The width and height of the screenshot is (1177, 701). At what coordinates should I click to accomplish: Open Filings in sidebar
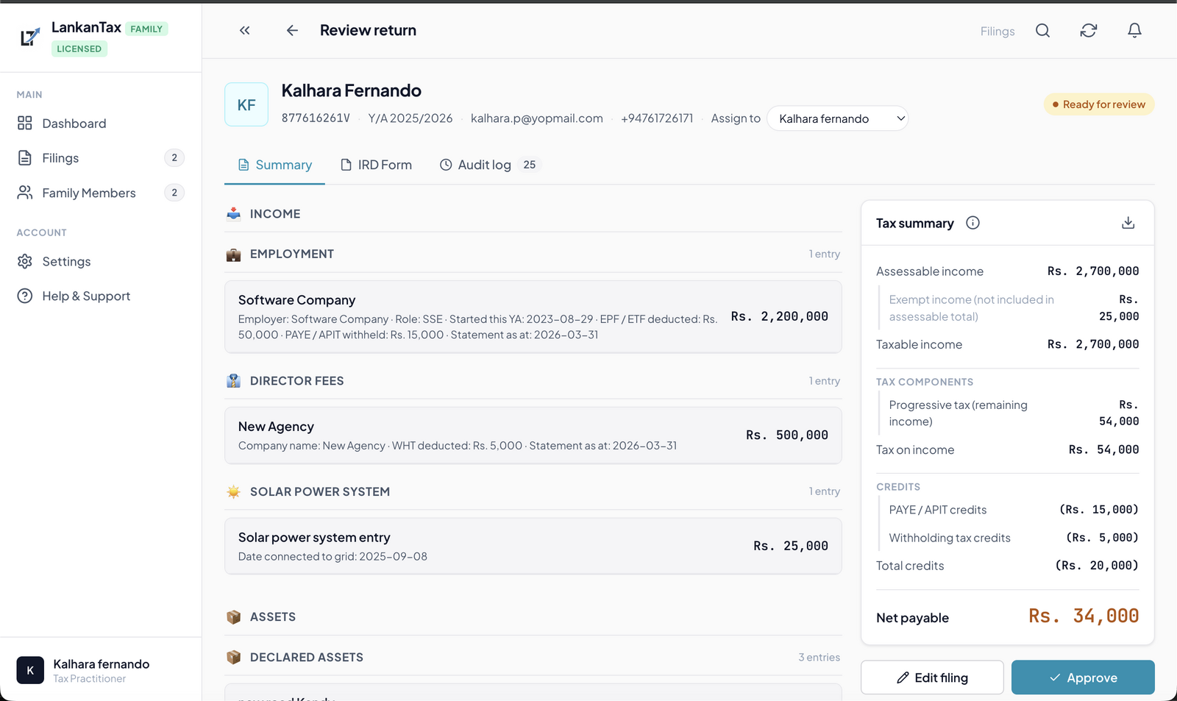tap(101, 158)
